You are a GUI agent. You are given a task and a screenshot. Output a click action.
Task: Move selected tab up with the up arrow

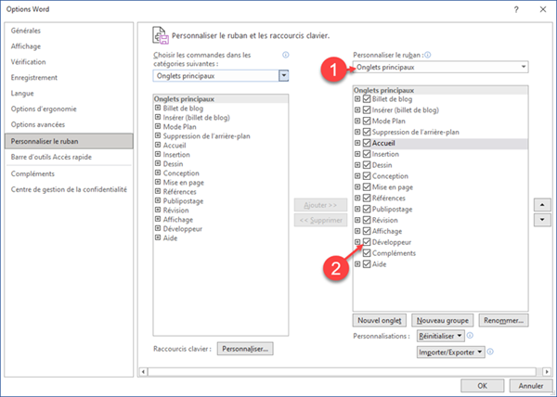542,205
